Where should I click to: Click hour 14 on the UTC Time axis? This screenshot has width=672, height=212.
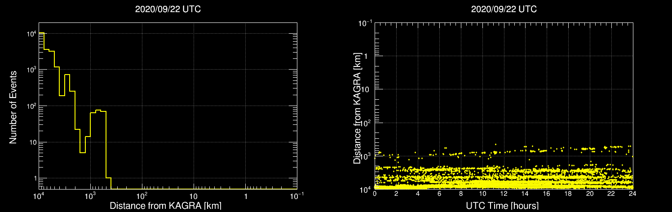click(525, 194)
